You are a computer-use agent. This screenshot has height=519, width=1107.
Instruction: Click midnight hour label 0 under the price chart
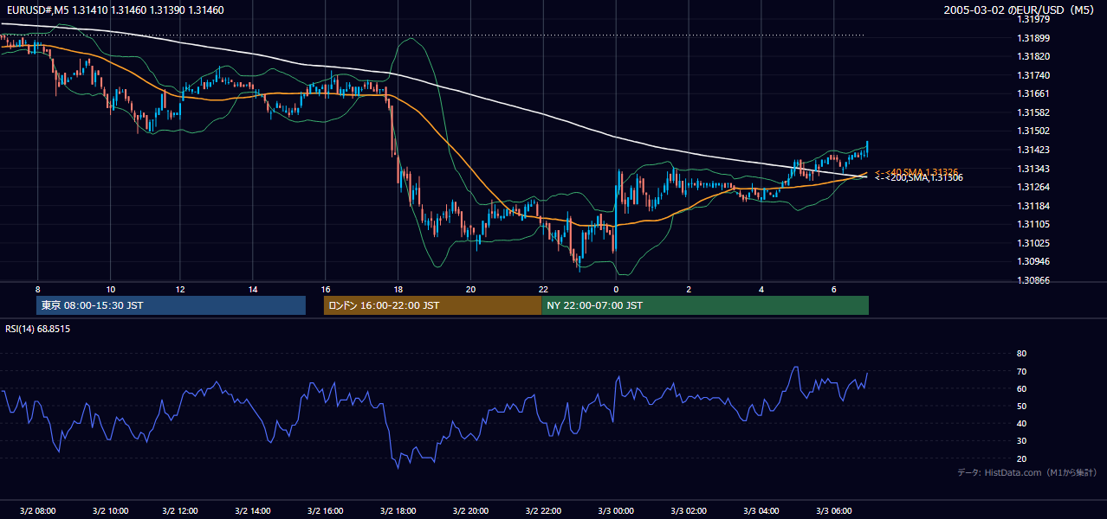tap(616, 289)
